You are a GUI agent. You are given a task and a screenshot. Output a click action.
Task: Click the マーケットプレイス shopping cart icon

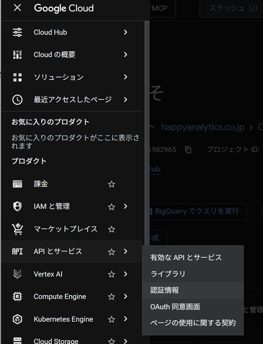17,229
